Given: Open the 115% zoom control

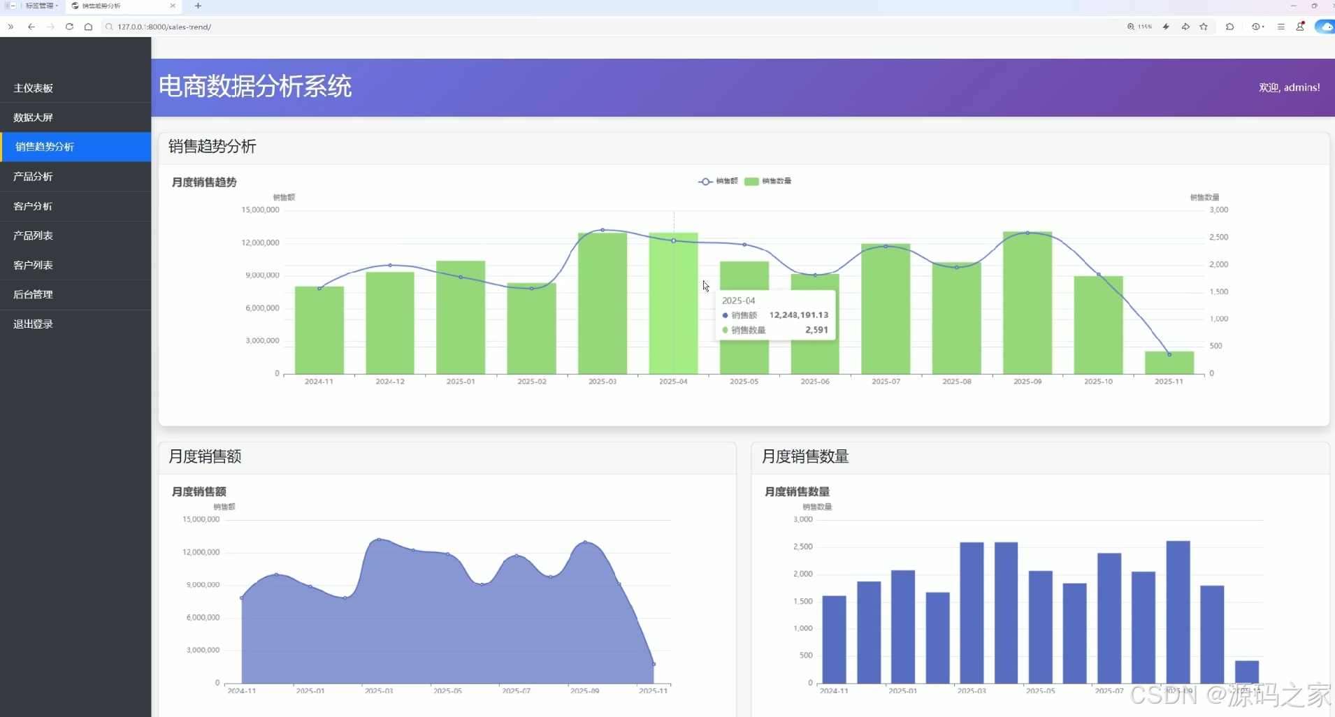Looking at the screenshot, I should click(1139, 27).
